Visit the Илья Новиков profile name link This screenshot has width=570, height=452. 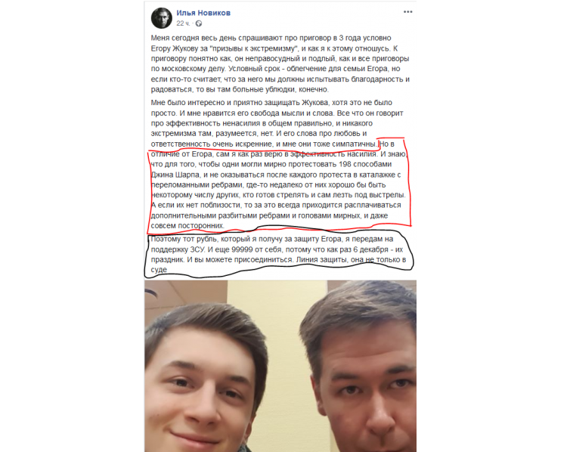tap(203, 13)
